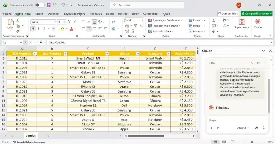This screenshot has height=144, width=275.
Task: Click the Comentários button
Action: [x=228, y=13]
